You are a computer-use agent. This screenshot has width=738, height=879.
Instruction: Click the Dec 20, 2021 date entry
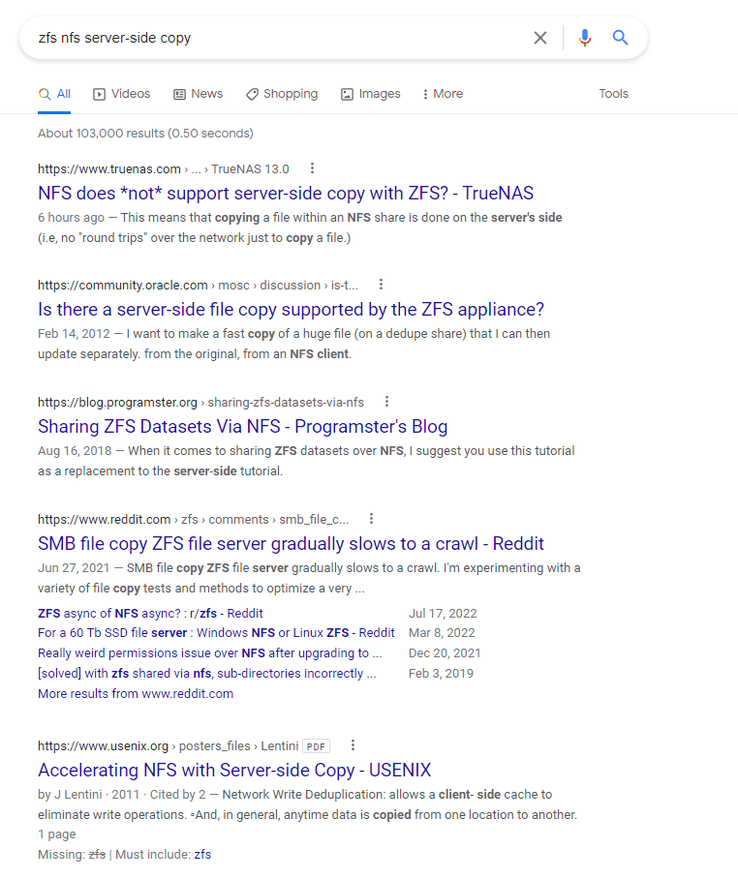(445, 653)
